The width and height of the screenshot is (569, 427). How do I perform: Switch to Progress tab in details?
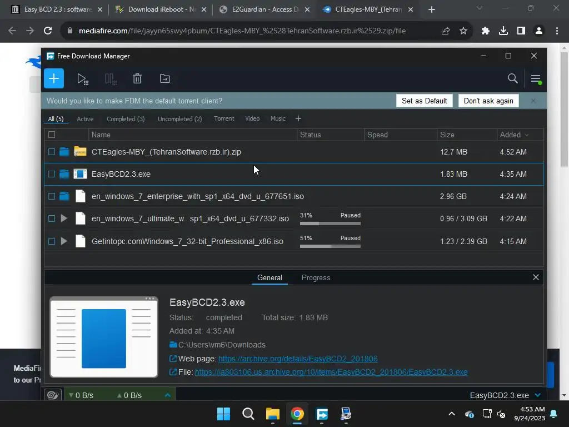[316, 278]
